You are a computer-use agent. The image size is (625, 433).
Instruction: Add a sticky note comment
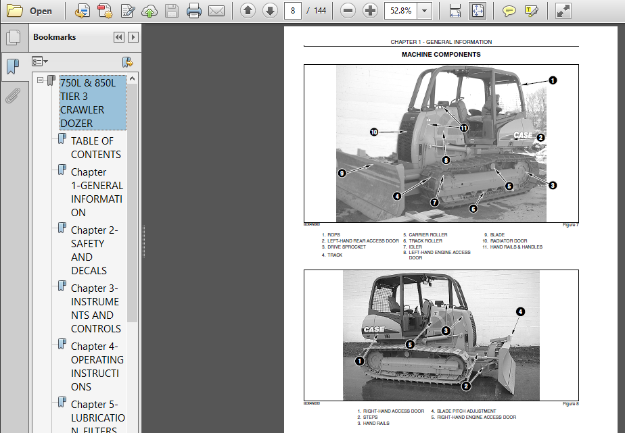(509, 11)
